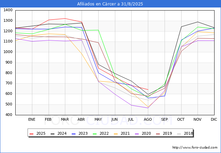
Task: Click the DIC month axis label
Action: (214, 119)
